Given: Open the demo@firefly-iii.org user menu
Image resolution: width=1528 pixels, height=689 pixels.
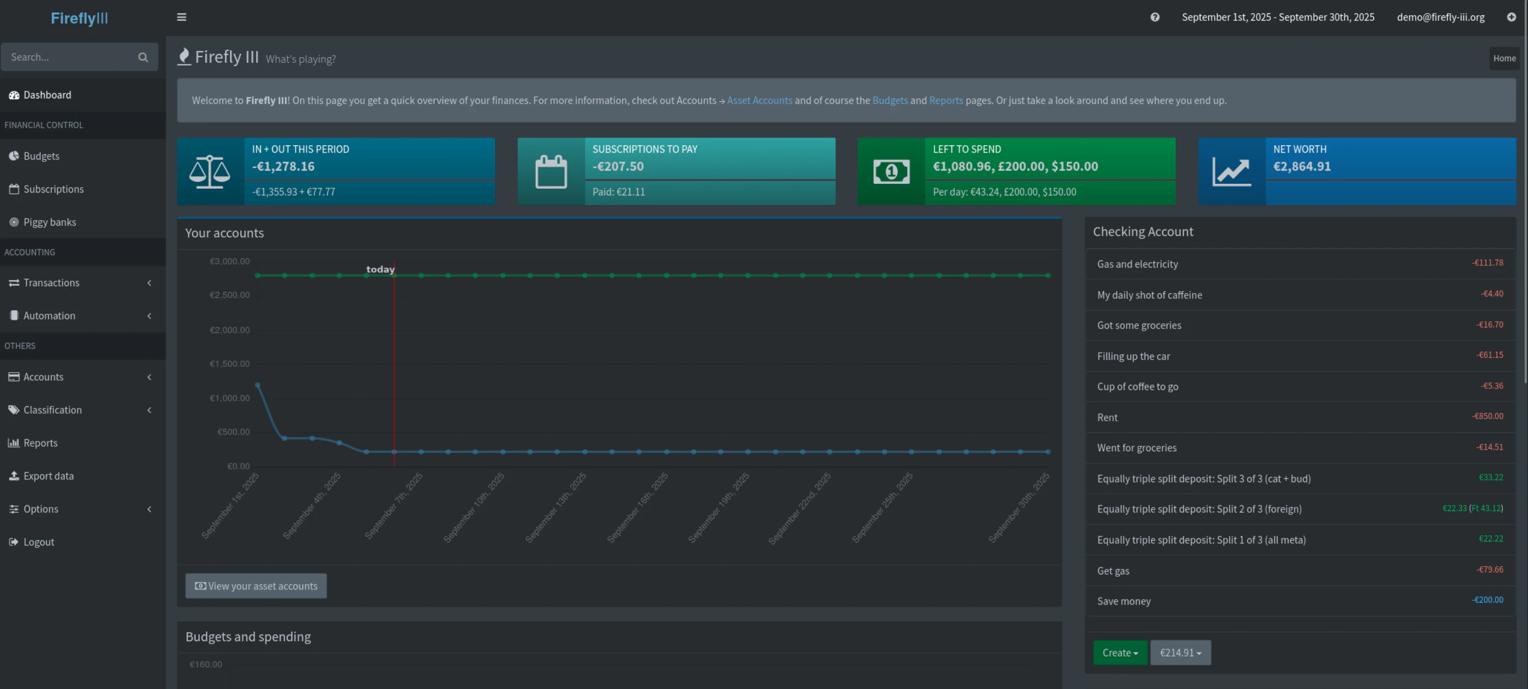Looking at the screenshot, I should click(x=1440, y=17).
